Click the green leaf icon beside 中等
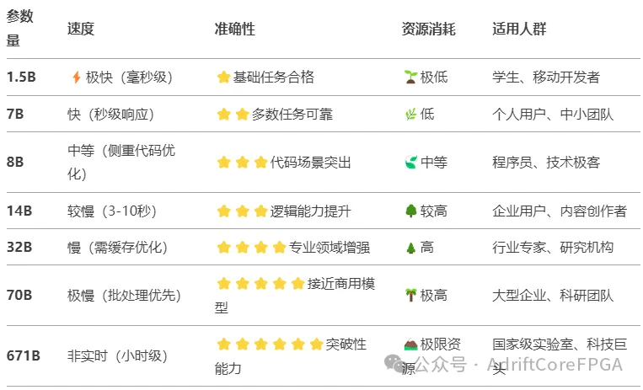Screen dimensions: 643x390 coord(411,163)
